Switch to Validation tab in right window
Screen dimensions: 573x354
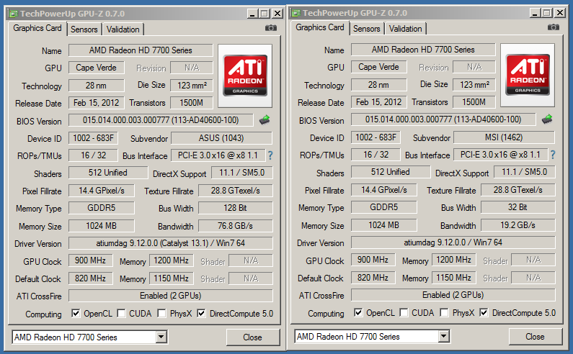pyautogui.click(x=405, y=29)
